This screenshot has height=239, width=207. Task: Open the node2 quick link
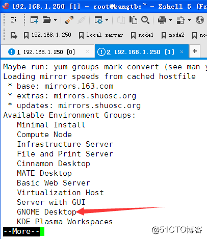tap(173, 35)
